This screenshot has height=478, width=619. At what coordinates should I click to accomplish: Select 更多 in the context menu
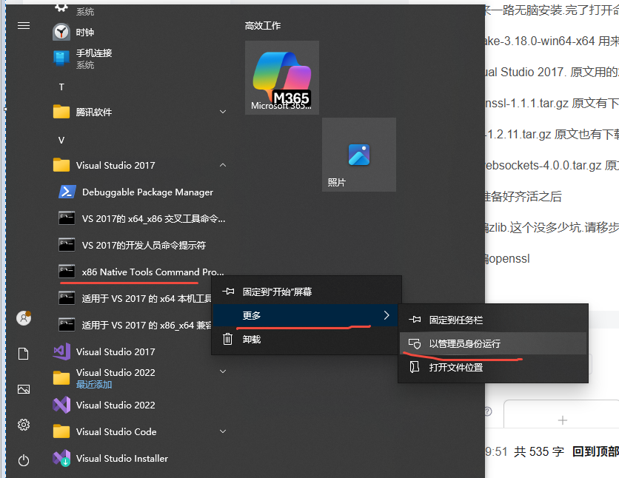point(306,315)
